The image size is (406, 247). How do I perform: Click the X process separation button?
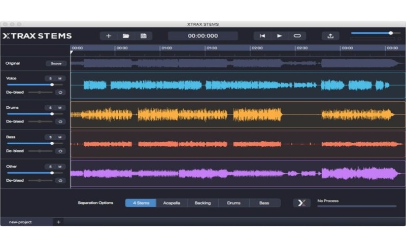pyautogui.click(x=301, y=203)
